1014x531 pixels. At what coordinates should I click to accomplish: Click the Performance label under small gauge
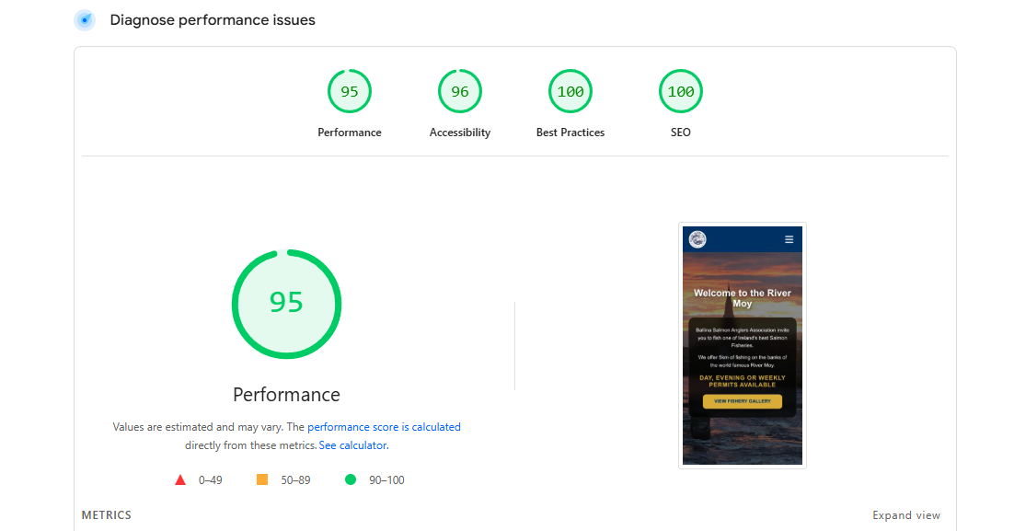pos(350,133)
